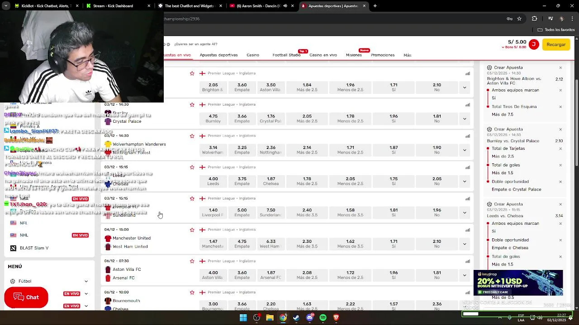Favorite the Leeds vs Chelsea match star
The height and width of the screenshot is (325, 579).
[x=192, y=167]
